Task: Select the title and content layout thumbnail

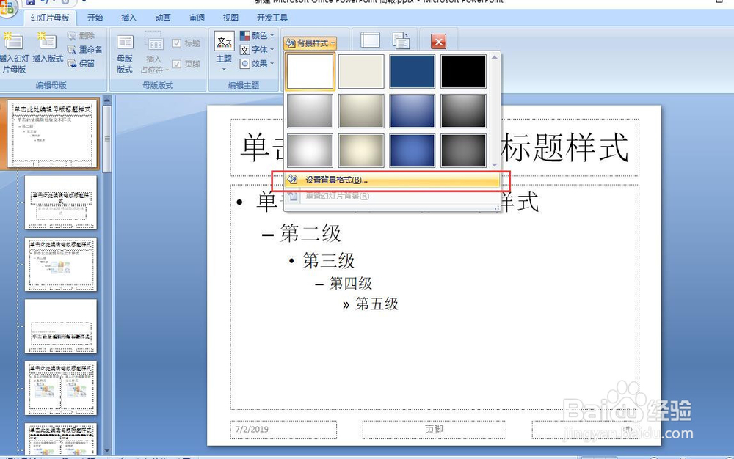Action: (61, 264)
